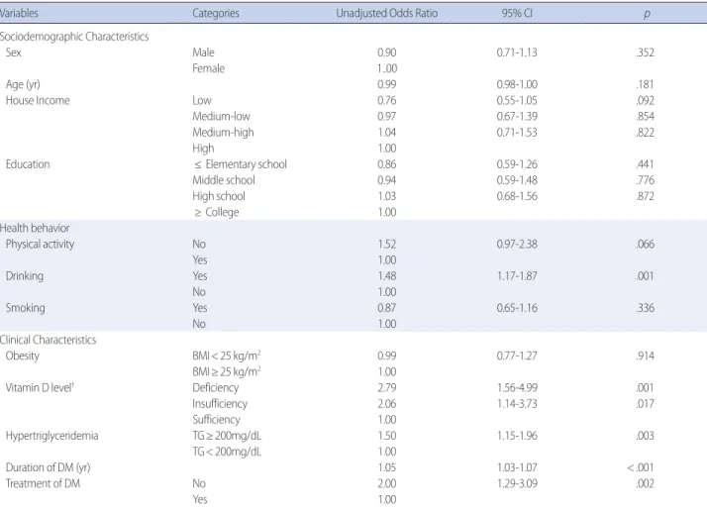Click the p value '.872'
Image resolution: width=707 pixels, height=510 pixels.
(646, 196)
